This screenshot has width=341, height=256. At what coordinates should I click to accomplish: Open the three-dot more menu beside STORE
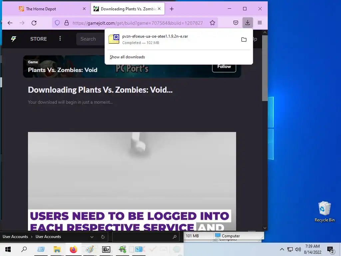click(60, 39)
